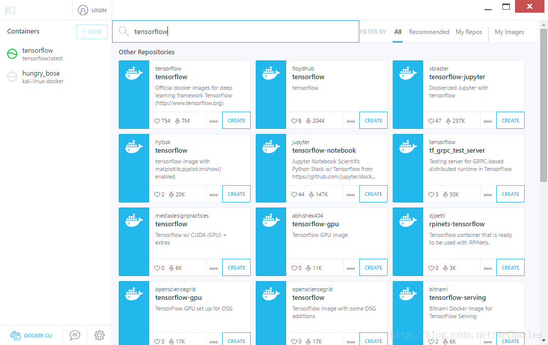Image resolution: width=548 pixels, height=345 pixels.
Task: Maximize the Kitematic window
Action: (506, 7)
